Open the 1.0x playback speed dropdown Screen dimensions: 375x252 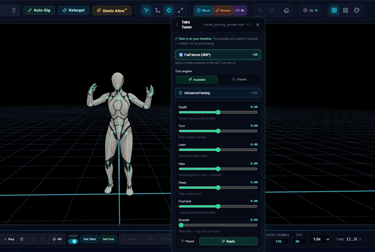320,239
